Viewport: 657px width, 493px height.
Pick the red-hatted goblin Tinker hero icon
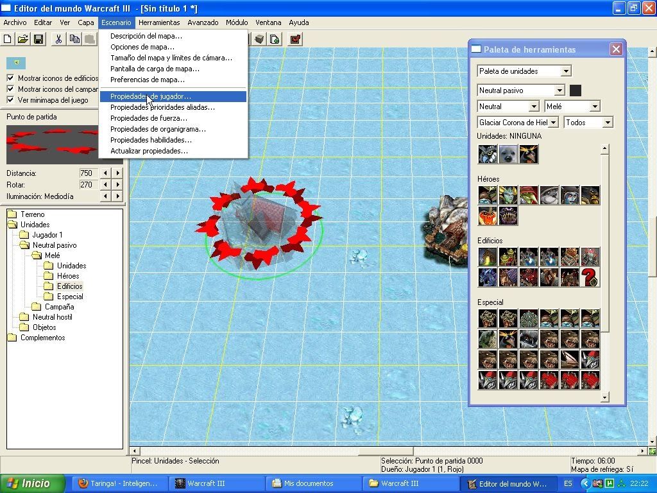[x=529, y=195]
